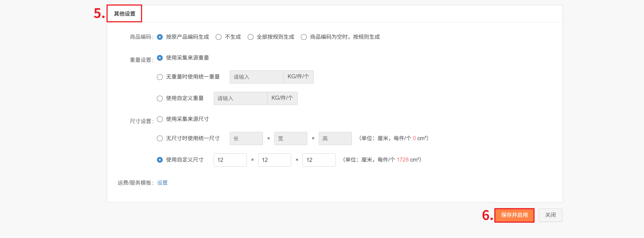Select '使用采集来源重量' weight option
The height and width of the screenshot is (238, 644).
pyautogui.click(x=160, y=58)
